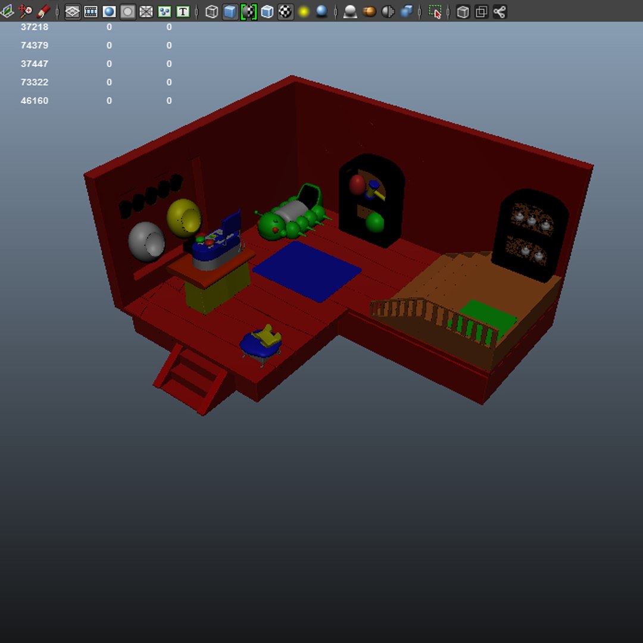Switch to Wireframe display mode
The height and width of the screenshot is (643, 643).
coord(211,11)
